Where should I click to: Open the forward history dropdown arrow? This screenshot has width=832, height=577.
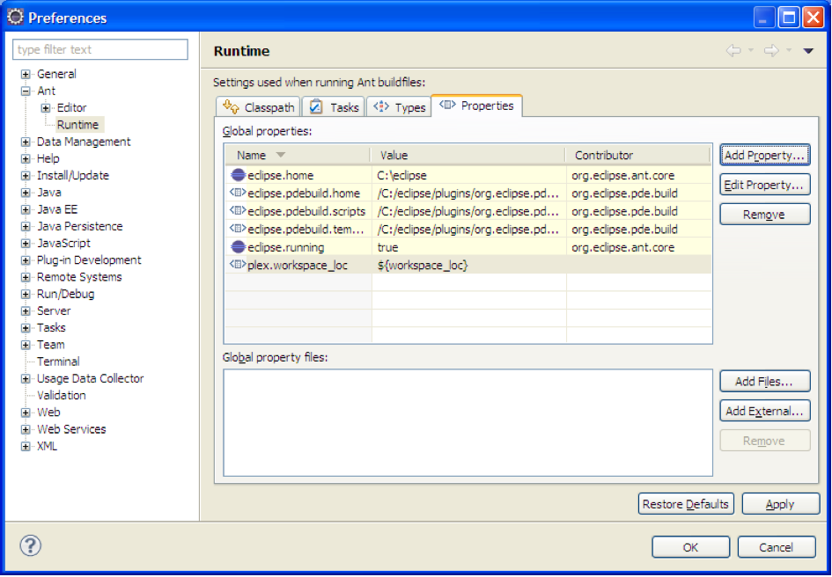pos(789,50)
